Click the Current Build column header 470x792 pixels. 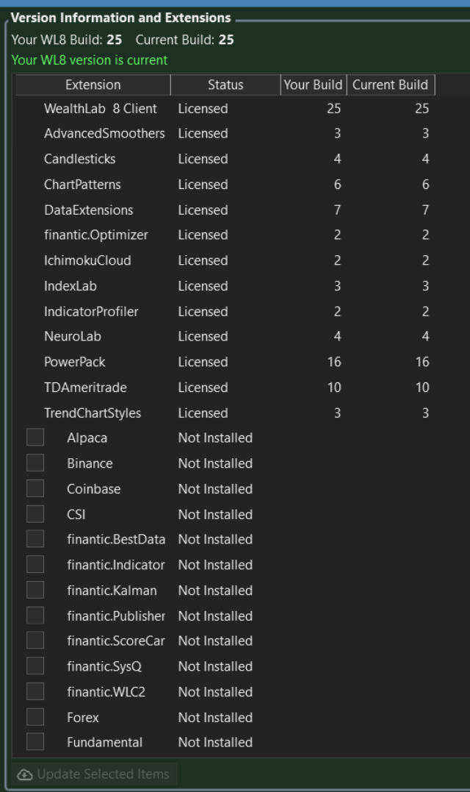[x=391, y=85]
